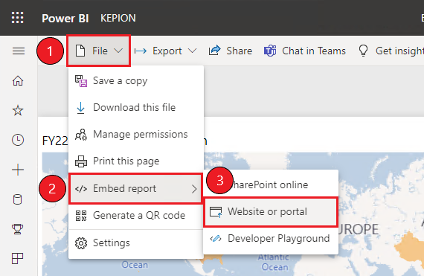
Task: Click the Get insights button label
Action: (399, 51)
